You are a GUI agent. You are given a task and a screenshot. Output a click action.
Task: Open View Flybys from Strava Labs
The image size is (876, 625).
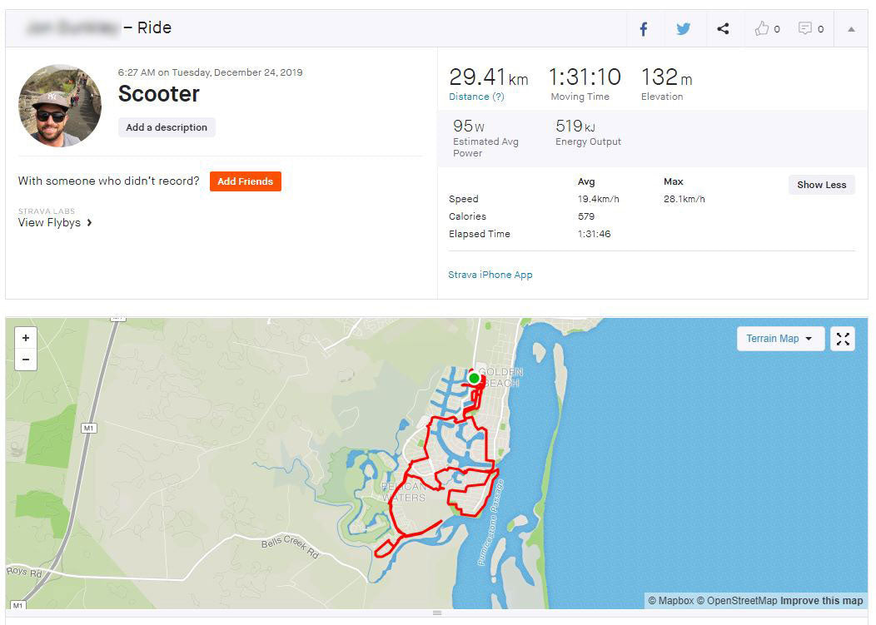click(50, 222)
